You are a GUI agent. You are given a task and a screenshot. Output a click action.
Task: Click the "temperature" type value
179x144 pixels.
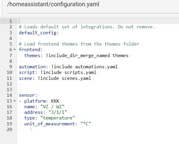pos(58,118)
